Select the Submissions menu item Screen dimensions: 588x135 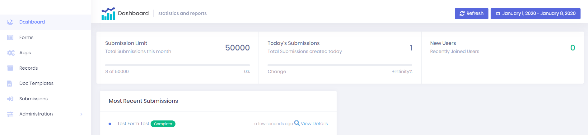coord(33,99)
